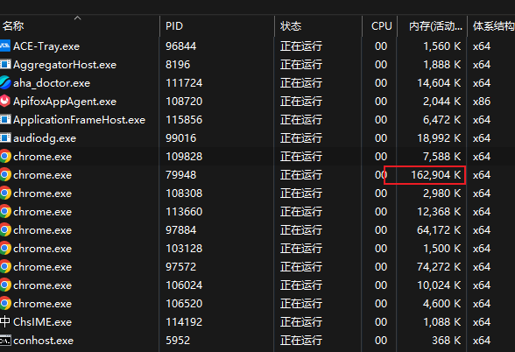Click Chrome icon for PID 97572
515x352 pixels.
tap(5, 266)
